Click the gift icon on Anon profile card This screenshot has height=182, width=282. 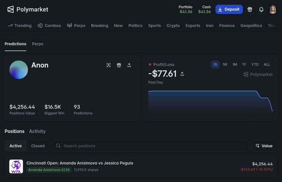pos(119,65)
